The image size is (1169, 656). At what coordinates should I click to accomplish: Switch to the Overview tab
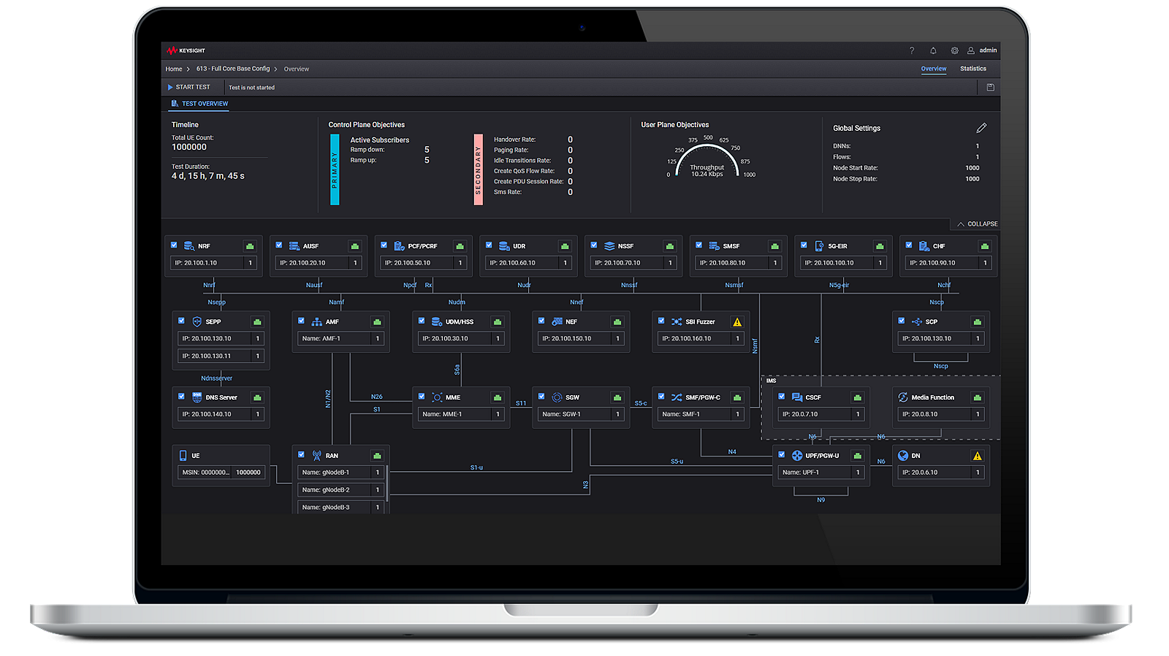(x=934, y=69)
